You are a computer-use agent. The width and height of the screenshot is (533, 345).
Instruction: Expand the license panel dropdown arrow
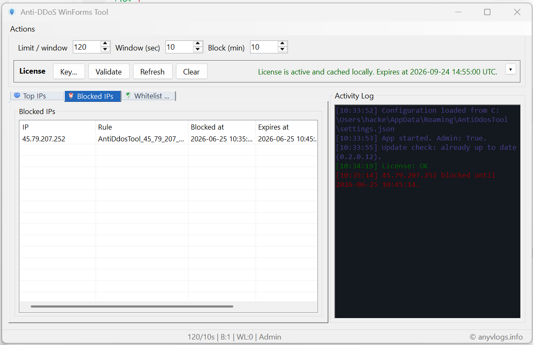[x=511, y=69]
